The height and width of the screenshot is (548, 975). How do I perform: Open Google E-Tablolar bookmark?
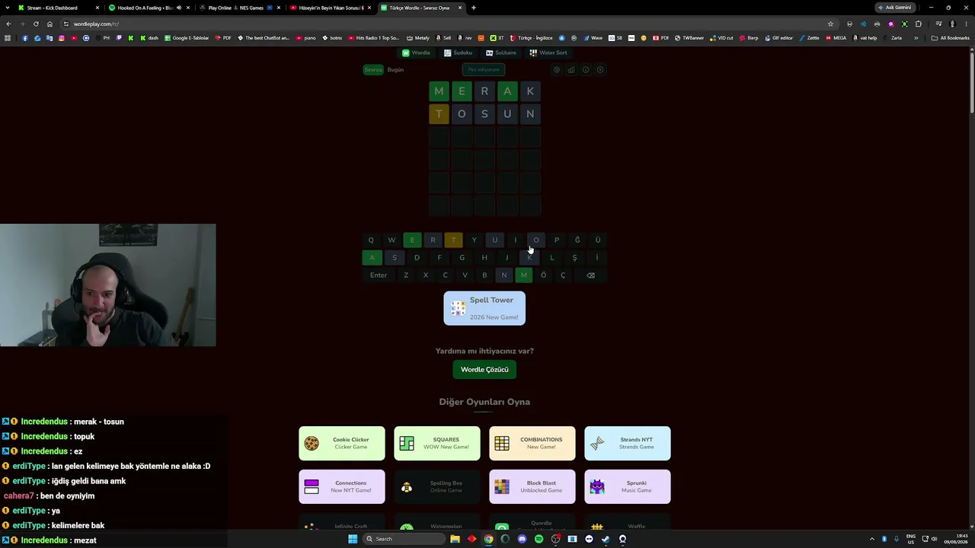click(x=187, y=38)
